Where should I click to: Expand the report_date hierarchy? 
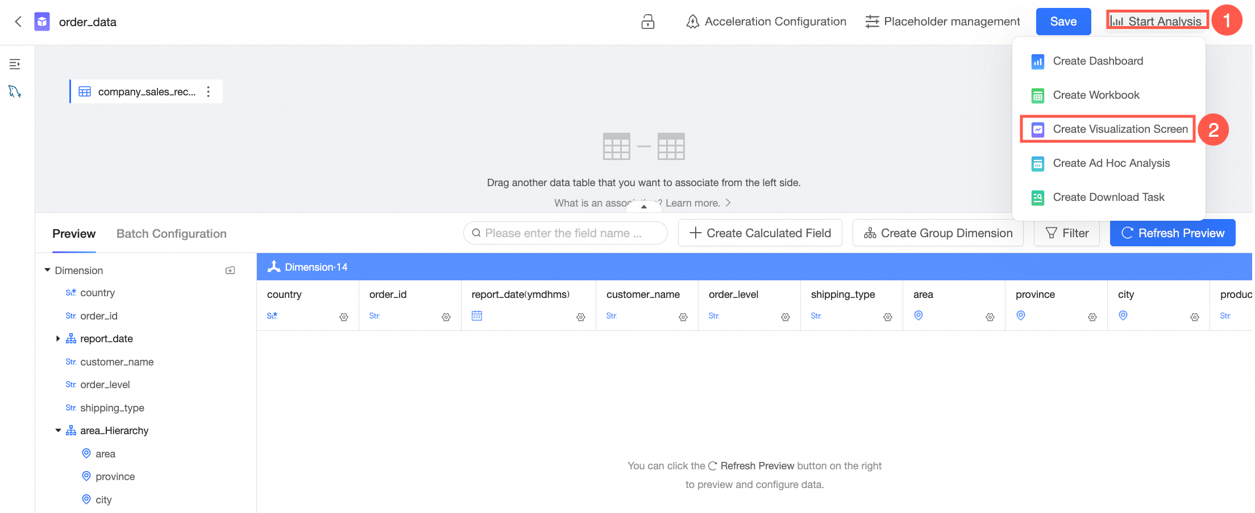point(58,339)
